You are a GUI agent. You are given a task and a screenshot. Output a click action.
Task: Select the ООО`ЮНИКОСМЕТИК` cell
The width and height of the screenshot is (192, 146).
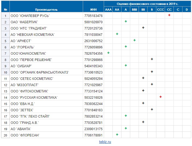click(x=46, y=53)
